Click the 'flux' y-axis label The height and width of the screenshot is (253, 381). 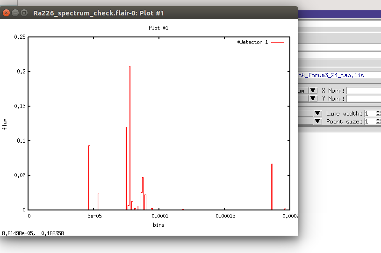pos(5,124)
